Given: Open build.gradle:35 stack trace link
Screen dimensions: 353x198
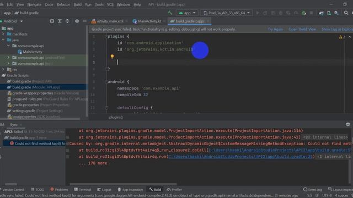Looking at the screenshot, I should coord(240,156).
